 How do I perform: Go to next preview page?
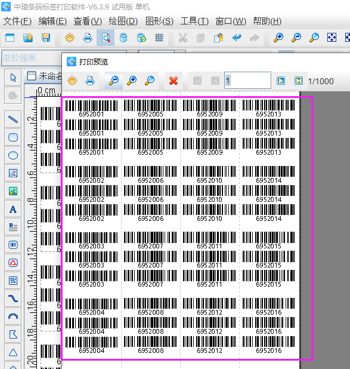(x=281, y=81)
